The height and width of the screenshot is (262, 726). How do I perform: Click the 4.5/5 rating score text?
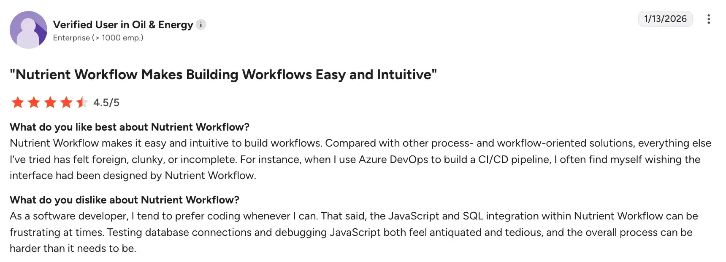(106, 102)
